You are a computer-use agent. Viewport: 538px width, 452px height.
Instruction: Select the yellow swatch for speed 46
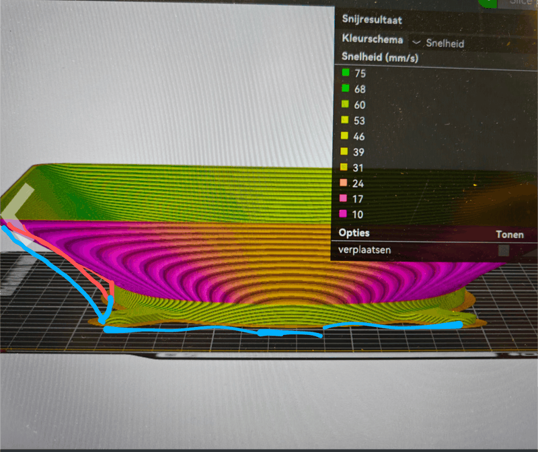click(344, 136)
